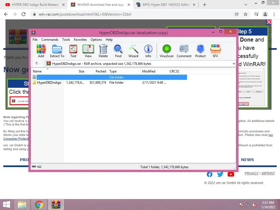Create SFX archive via toolbar icon
Image resolution: width=280 pixels, height=210 pixels.
215,51
